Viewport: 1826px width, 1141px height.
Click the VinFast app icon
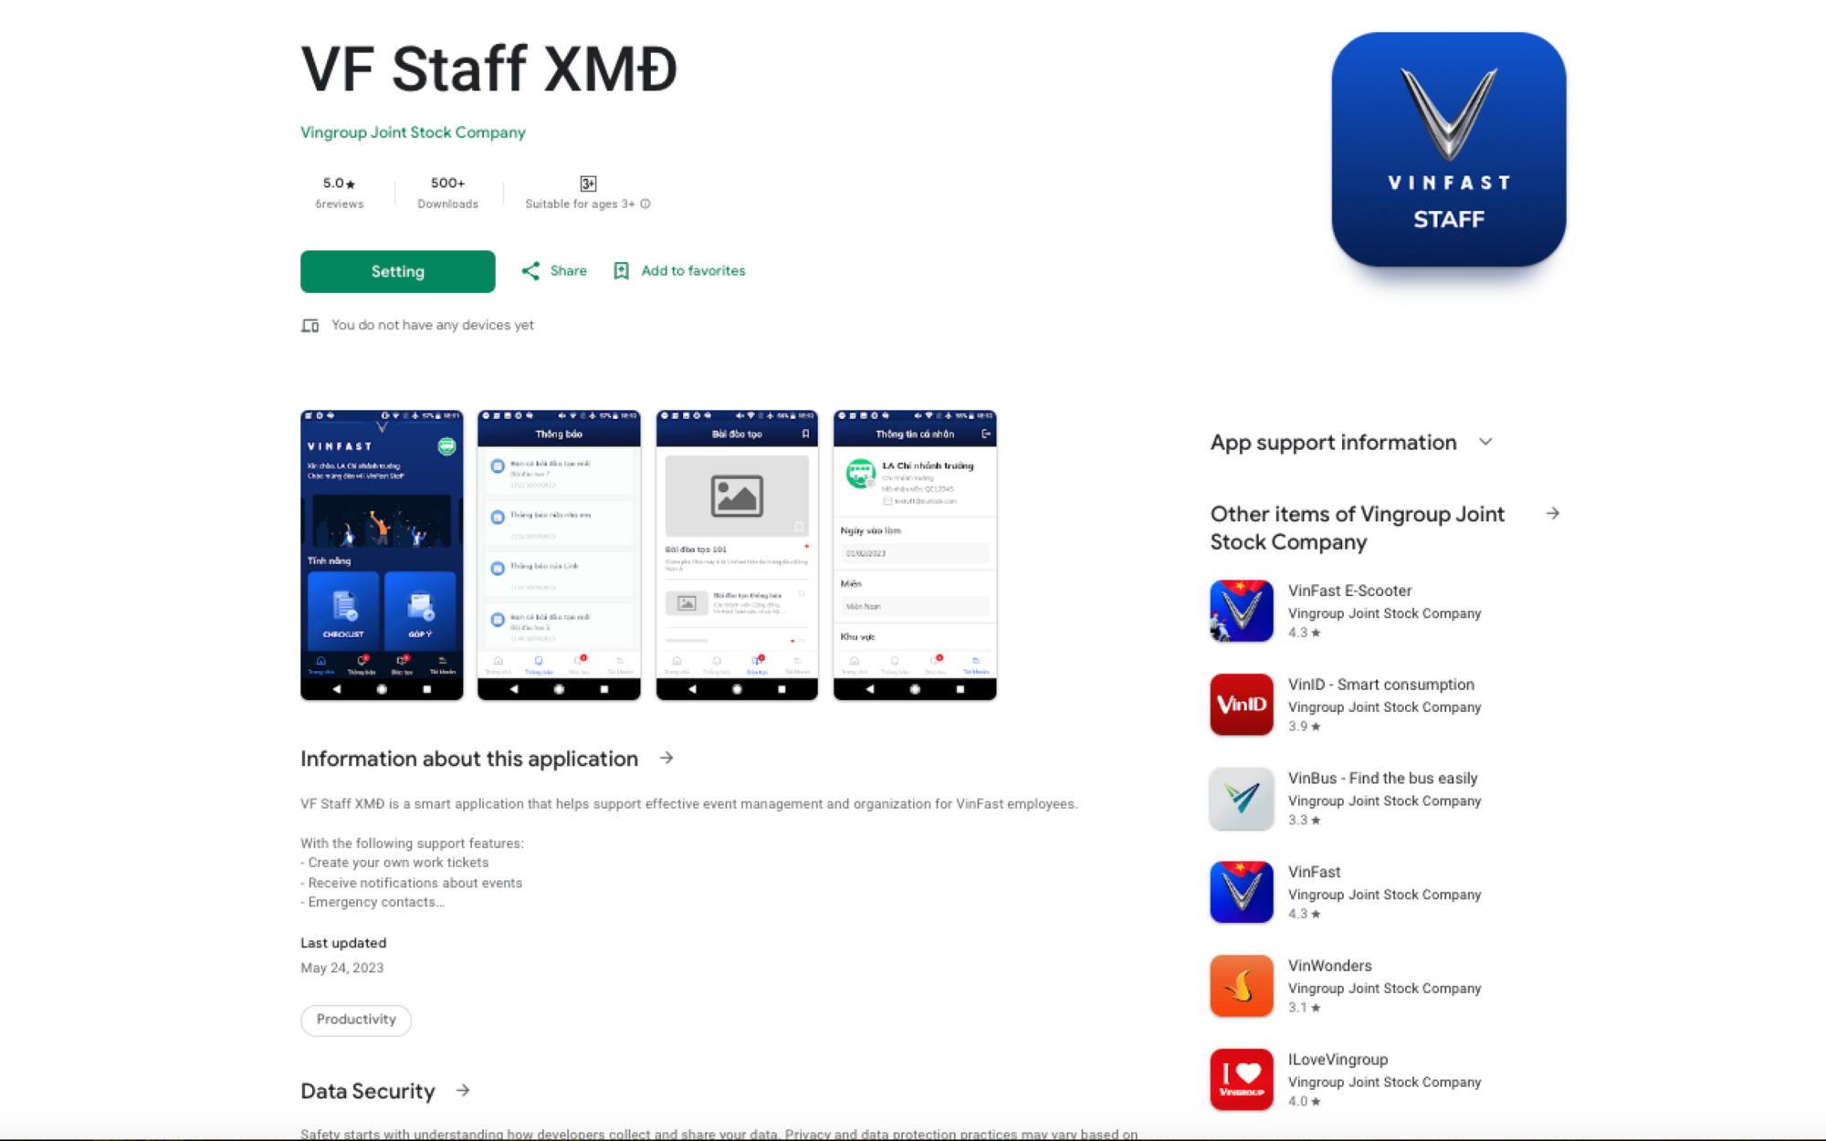click(x=1240, y=891)
